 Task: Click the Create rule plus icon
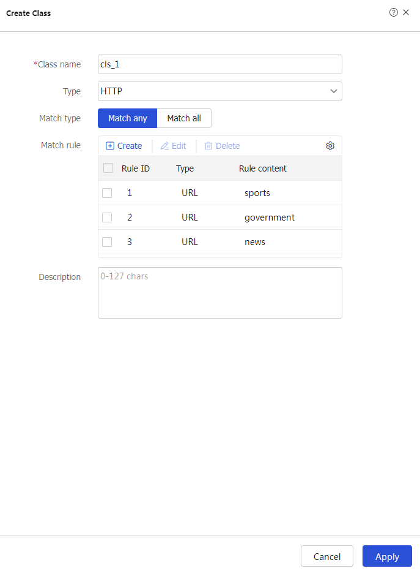click(x=110, y=146)
